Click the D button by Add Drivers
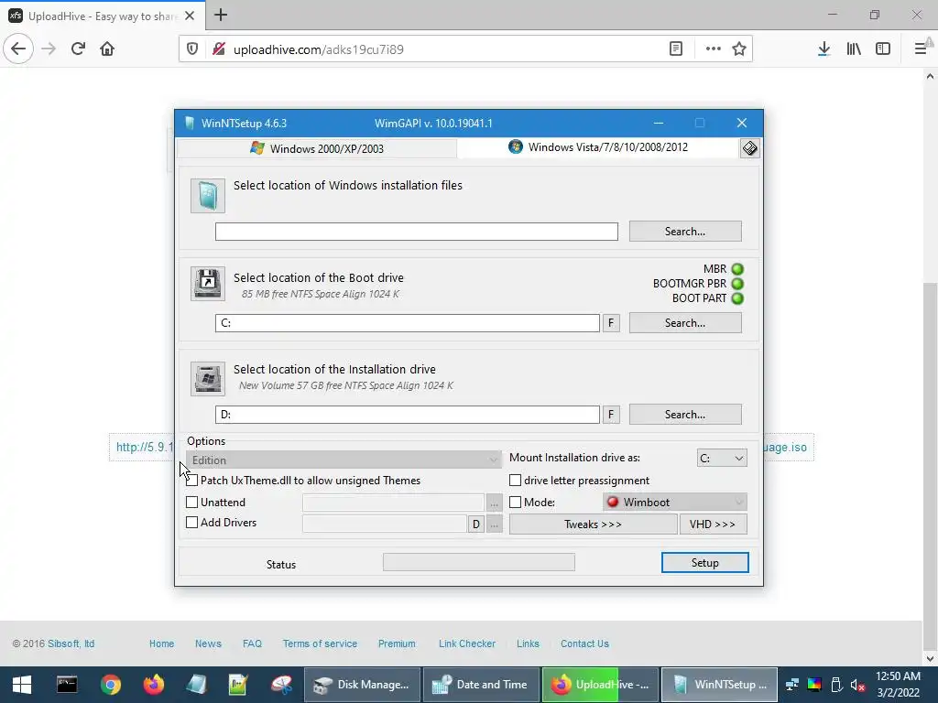The image size is (938, 703). pos(475,525)
